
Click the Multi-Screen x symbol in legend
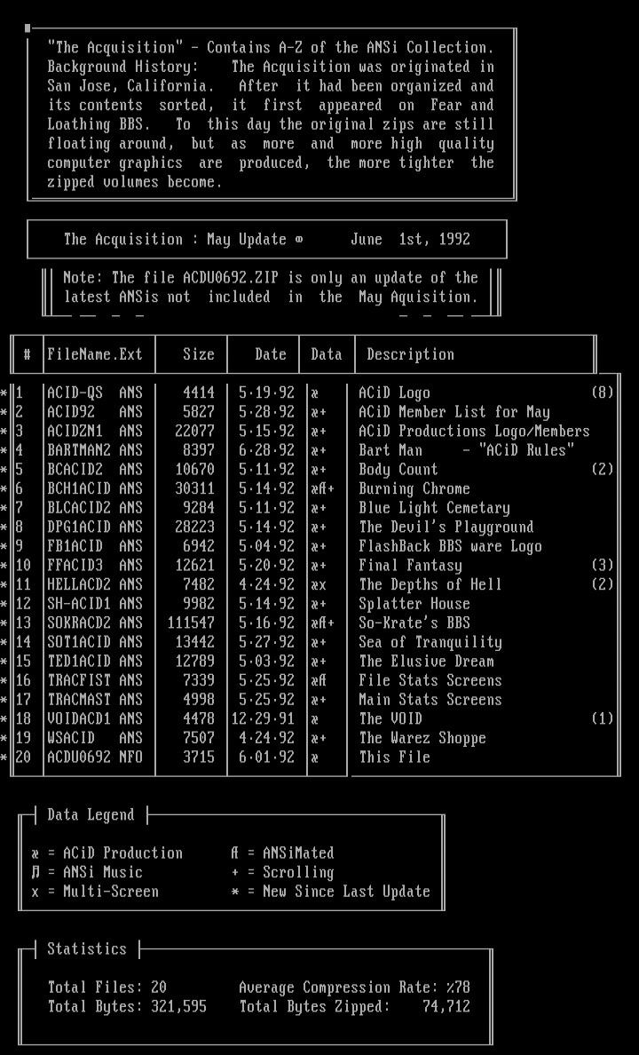pyautogui.click(x=35, y=892)
